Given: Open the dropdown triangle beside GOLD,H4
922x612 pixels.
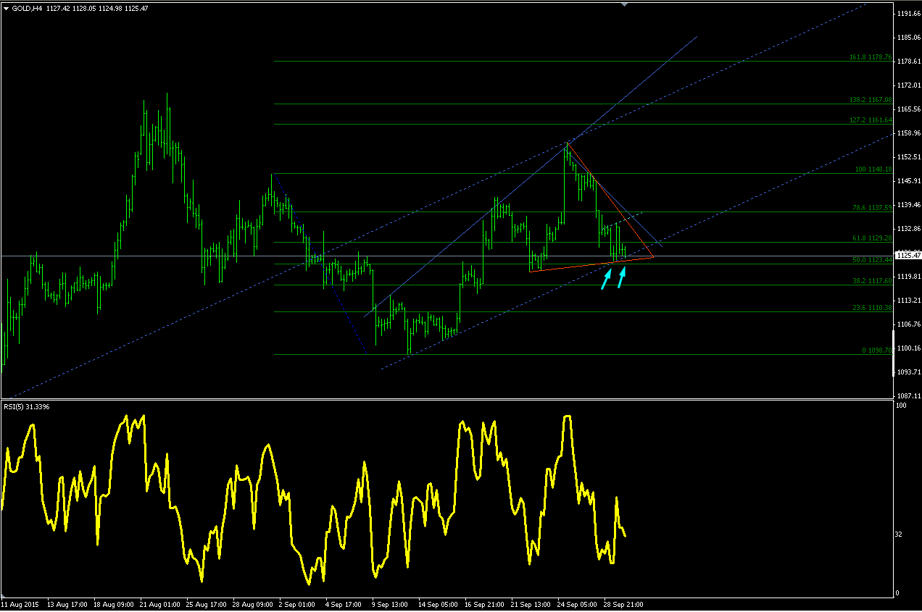Looking at the screenshot, I should [6, 7].
